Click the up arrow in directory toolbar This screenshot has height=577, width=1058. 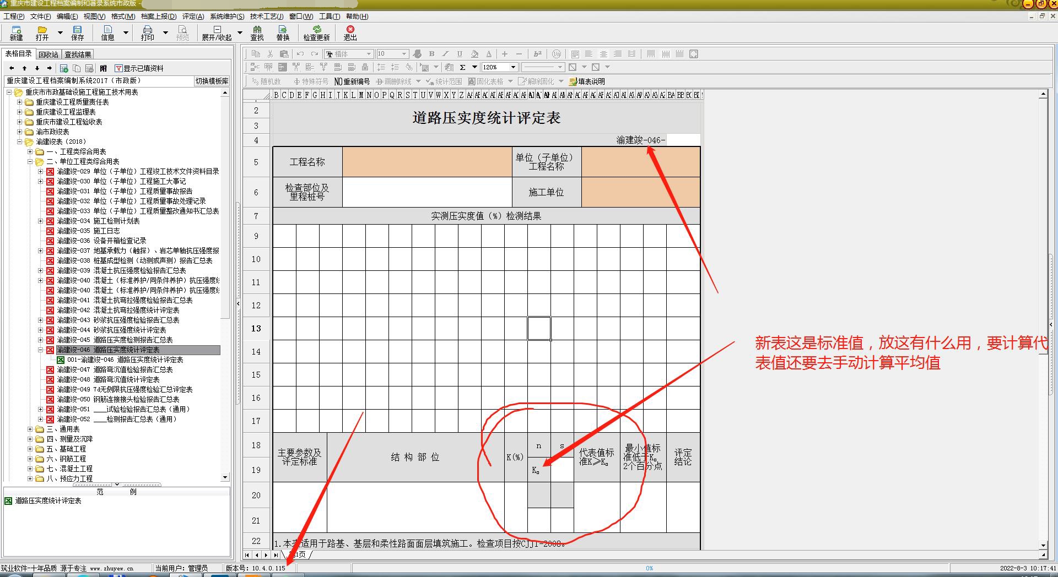click(24, 68)
